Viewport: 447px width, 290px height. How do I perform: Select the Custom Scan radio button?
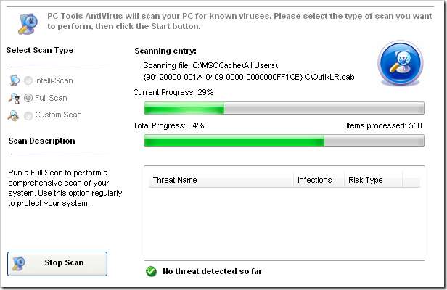pyautogui.click(x=28, y=116)
